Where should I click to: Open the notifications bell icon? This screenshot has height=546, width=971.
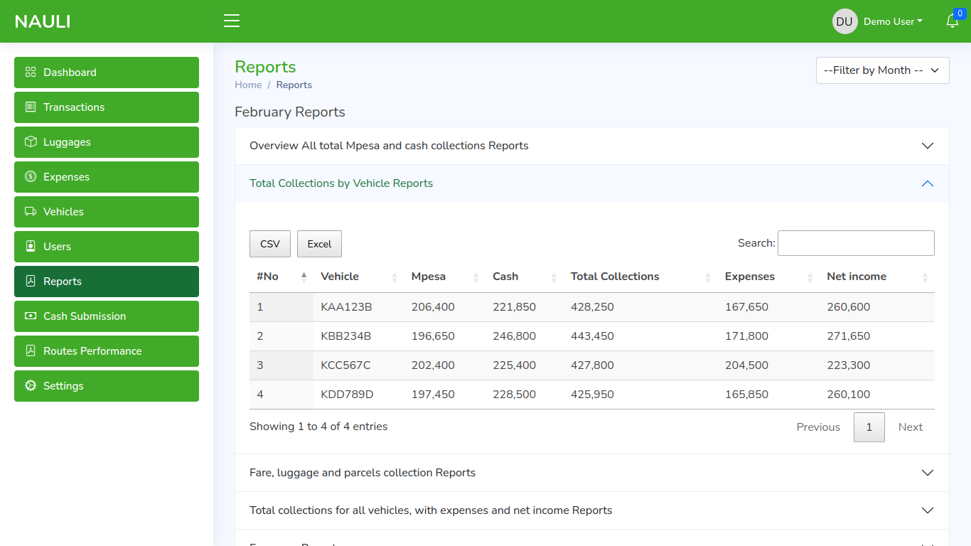pyautogui.click(x=952, y=21)
